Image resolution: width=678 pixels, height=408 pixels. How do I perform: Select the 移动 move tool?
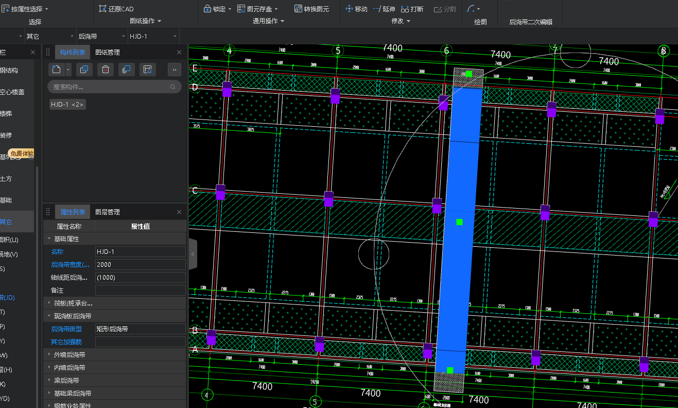click(356, 9)
